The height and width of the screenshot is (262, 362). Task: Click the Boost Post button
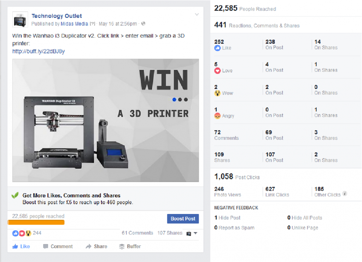point(183,219)
